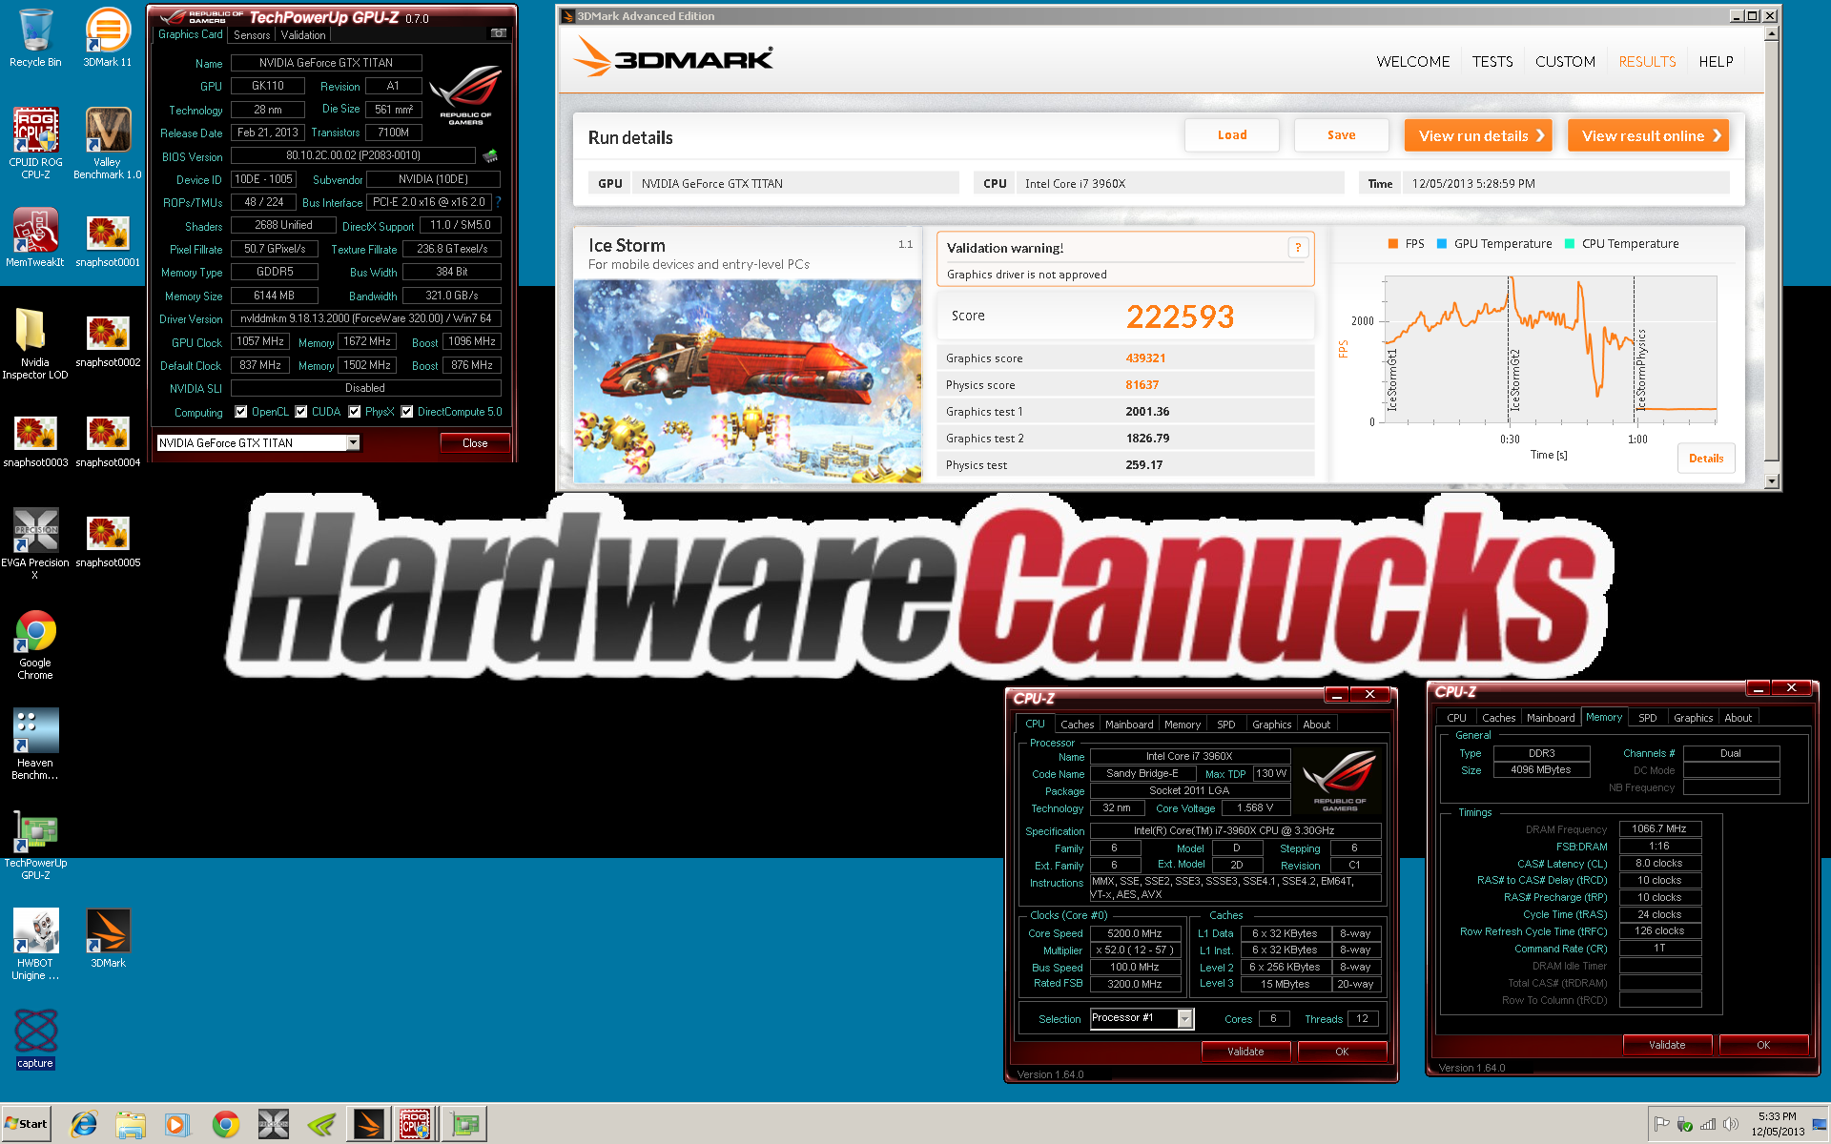
Task: Select the capture desktop icon
Action: (35, 1039)
